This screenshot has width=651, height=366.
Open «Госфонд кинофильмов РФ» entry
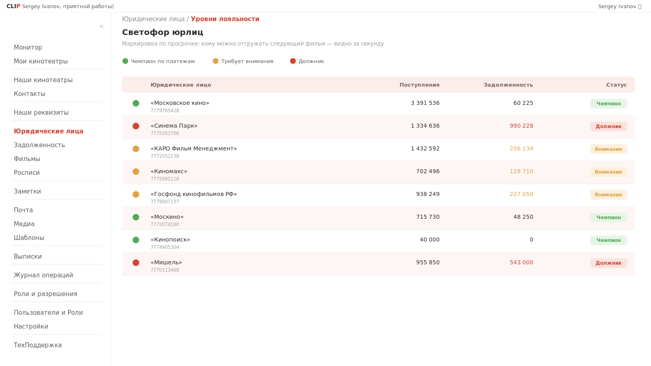pos(194,194)
